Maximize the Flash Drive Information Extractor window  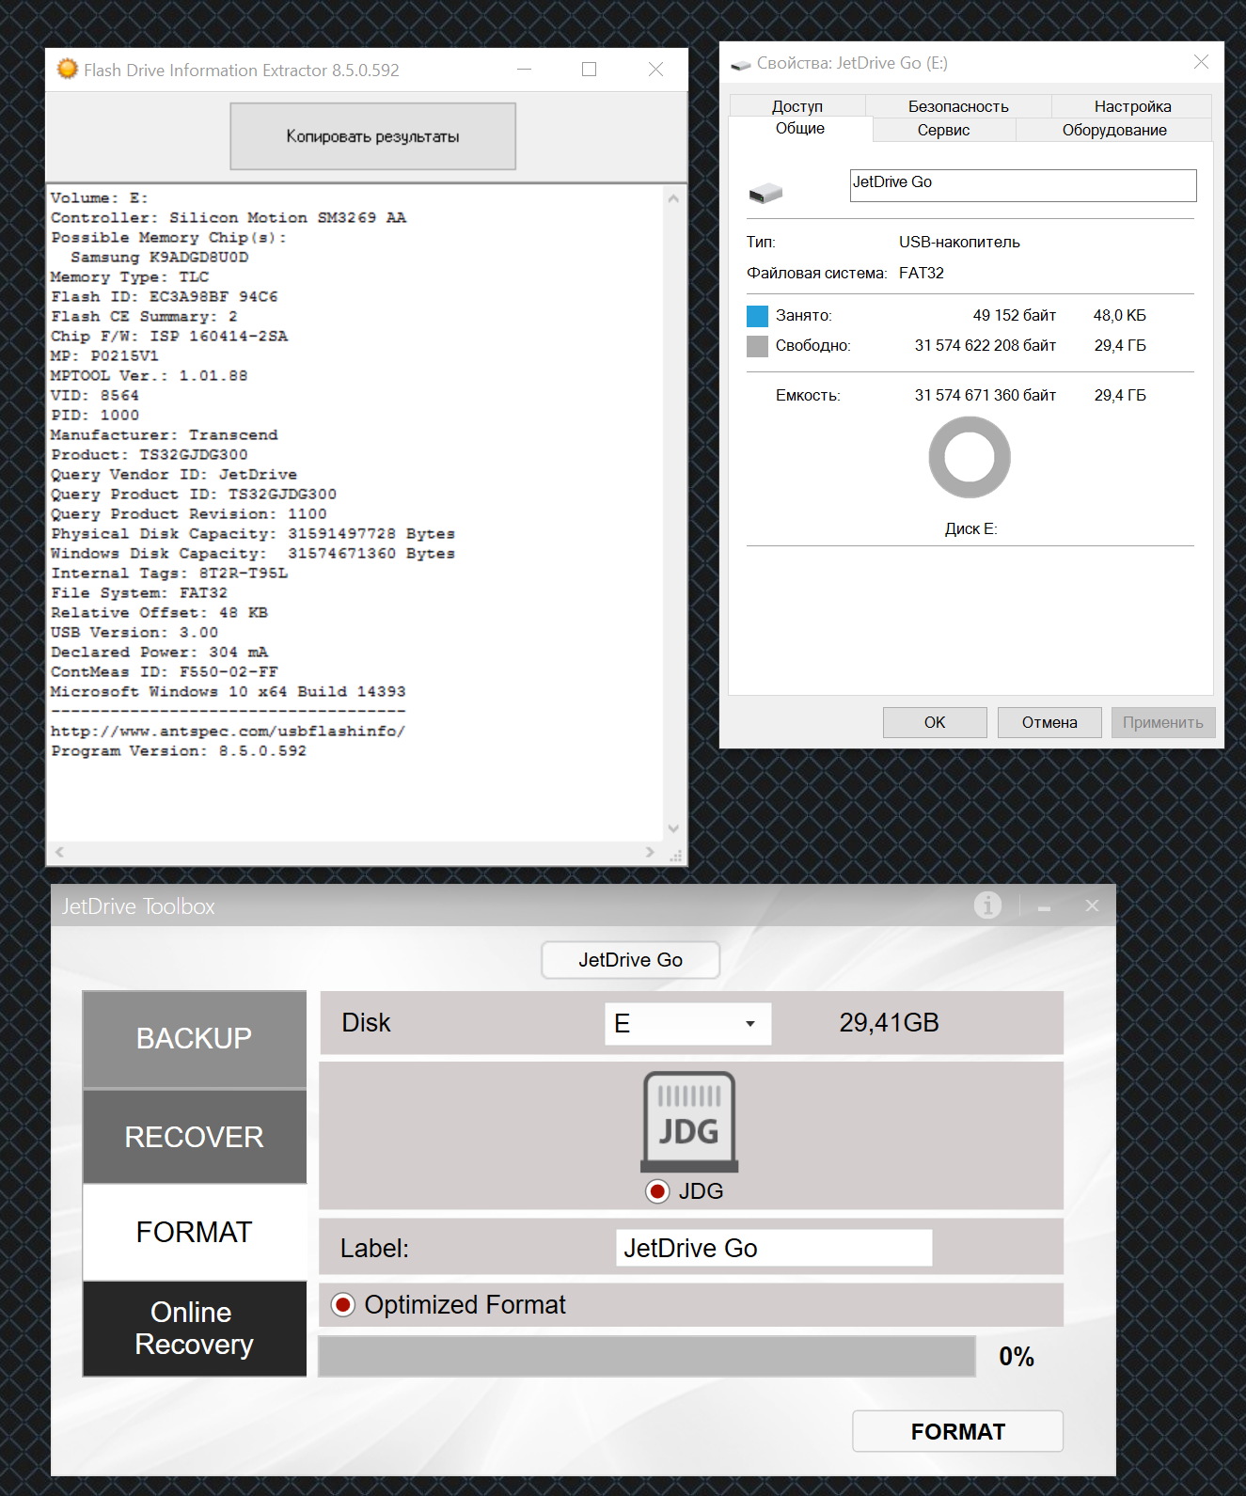(590, 70)
